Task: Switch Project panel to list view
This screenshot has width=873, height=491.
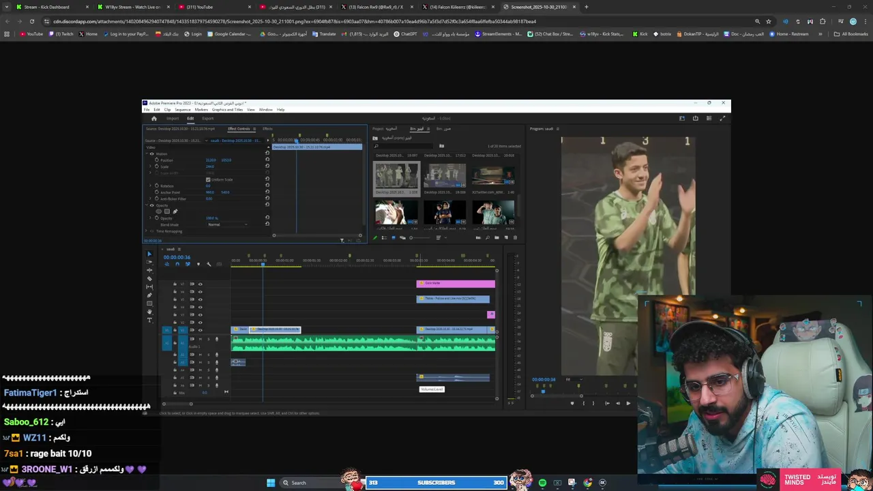Action: pos(384,237)
